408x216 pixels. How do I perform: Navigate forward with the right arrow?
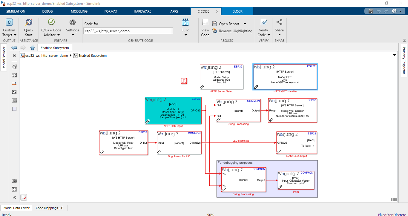point(23,48)
